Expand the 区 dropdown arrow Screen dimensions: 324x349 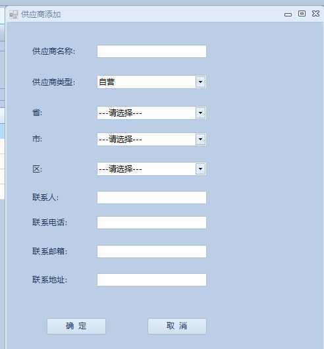[x=200, y=169]
